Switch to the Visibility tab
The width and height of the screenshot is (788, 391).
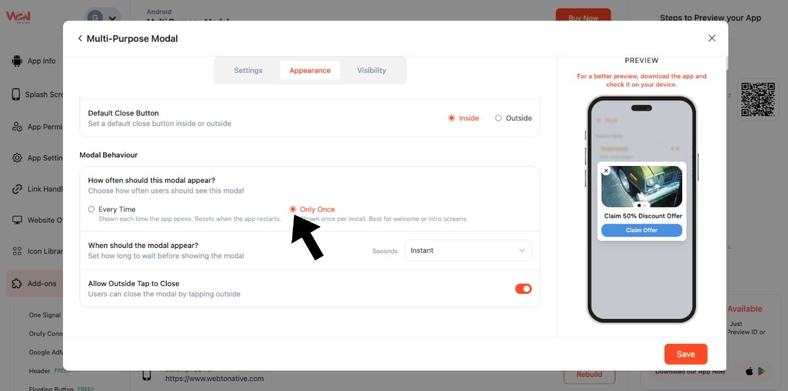tap(372, 70)
